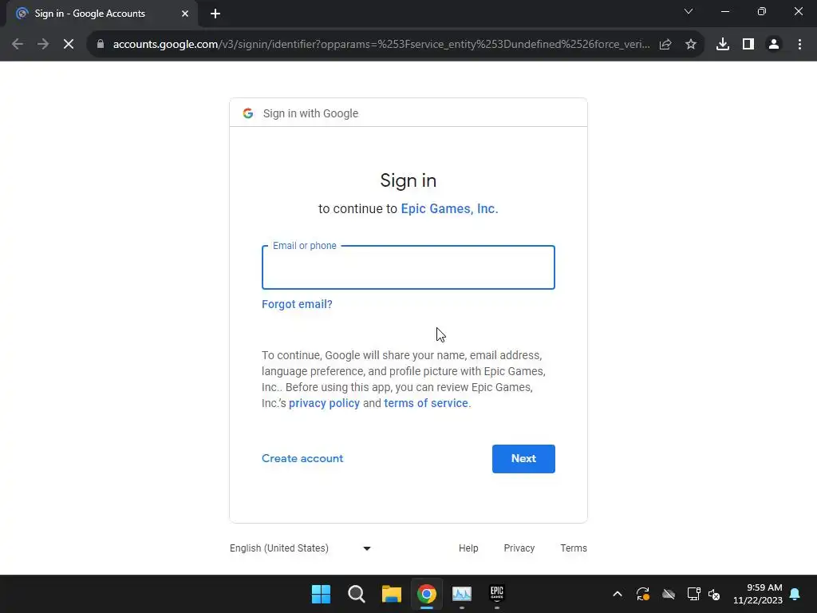Open Chrome profile menu

point(774,45)
